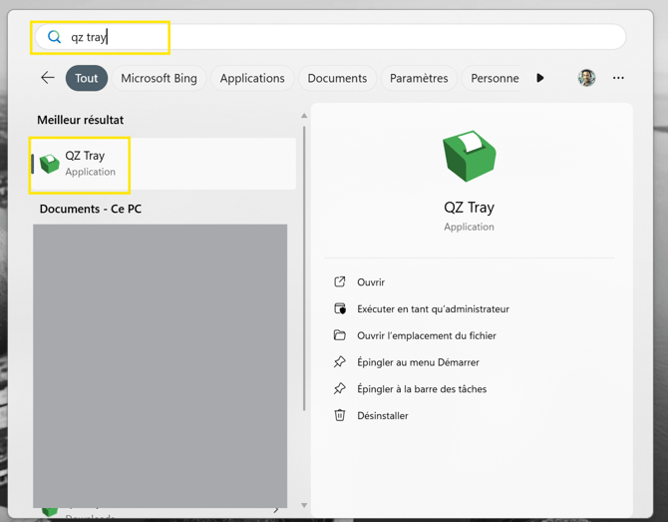This screenshot has width=668, height=522.
Task: Select the Tout filter tab
Action: tap(87, 78)
